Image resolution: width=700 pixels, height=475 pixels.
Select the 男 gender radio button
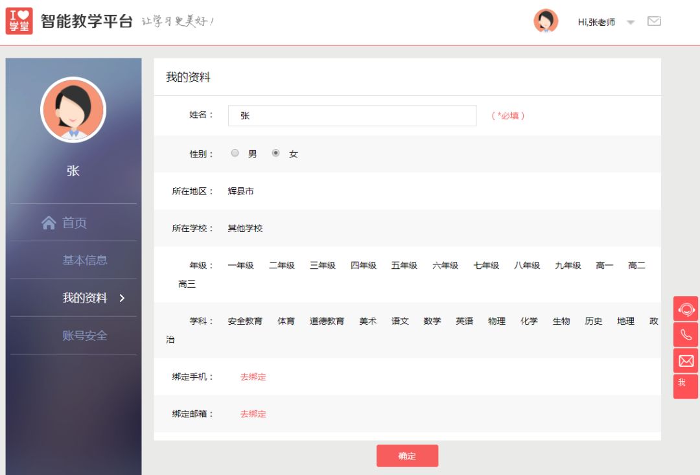235,153
